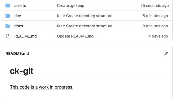Open the README.md file in list
174x101 pixels.
click(26, 36)
